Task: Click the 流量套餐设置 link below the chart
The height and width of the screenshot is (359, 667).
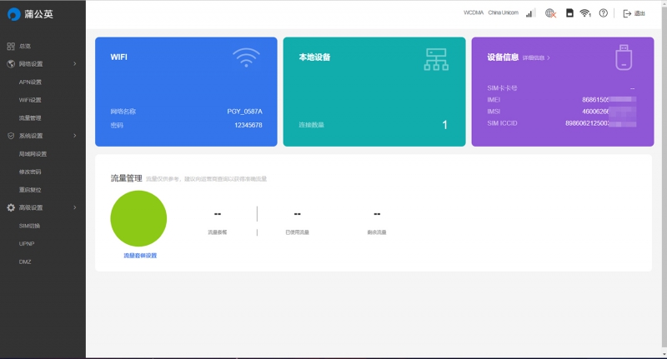Action: pos(139,256)
